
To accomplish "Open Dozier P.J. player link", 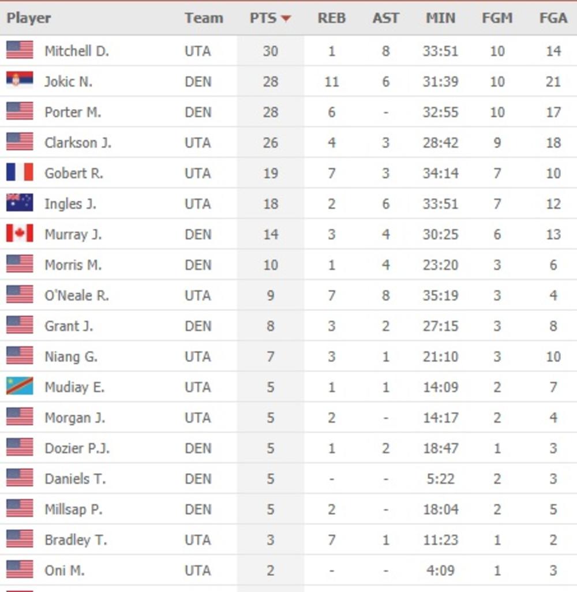I will pos(77,448).
